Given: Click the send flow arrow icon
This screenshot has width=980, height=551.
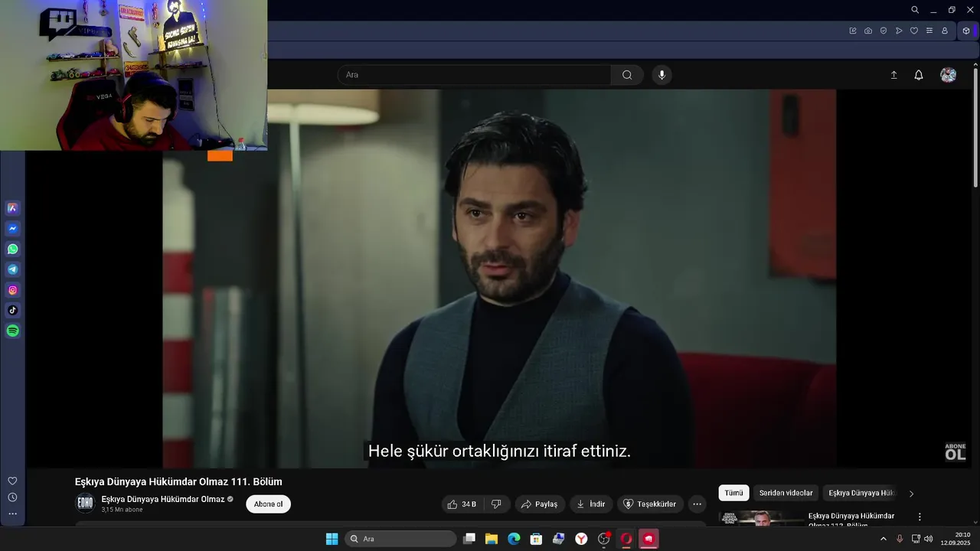Looking at the screenshot, I should tap(899, 31).
